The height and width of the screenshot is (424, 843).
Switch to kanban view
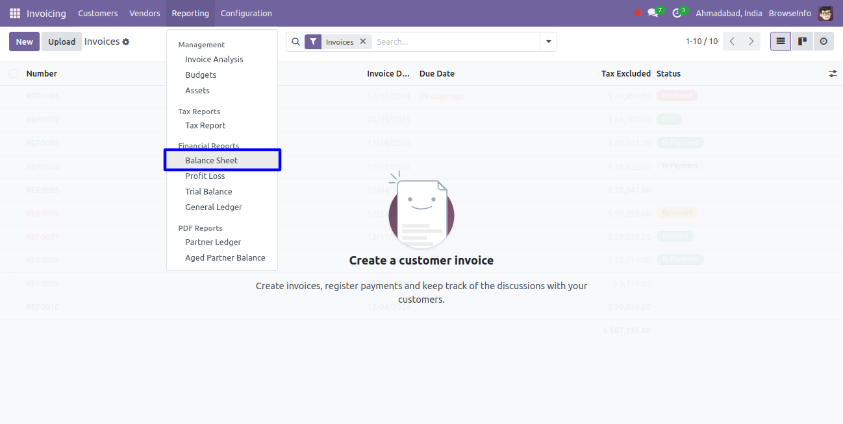(x=802, y=41)
